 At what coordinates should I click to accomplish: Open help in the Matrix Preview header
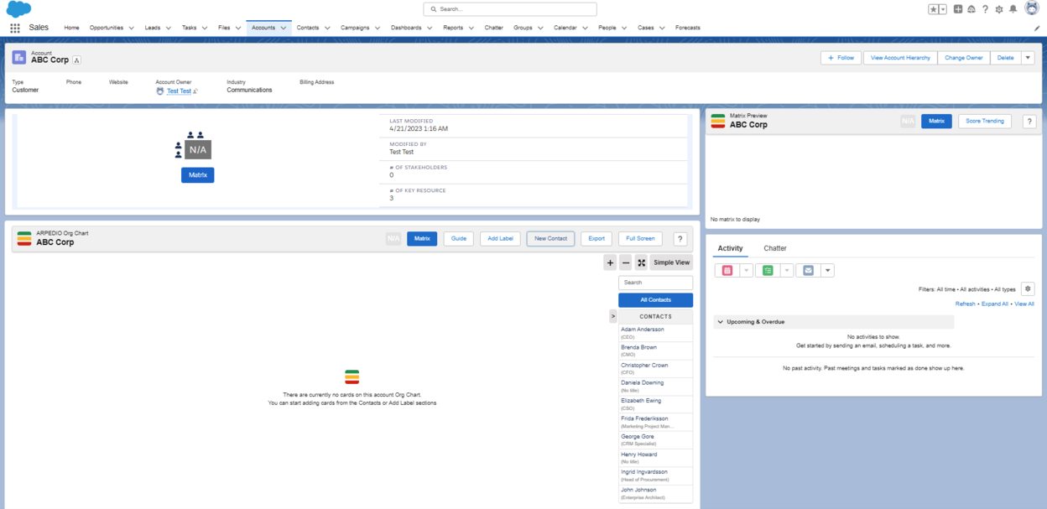pos(1029,122)
